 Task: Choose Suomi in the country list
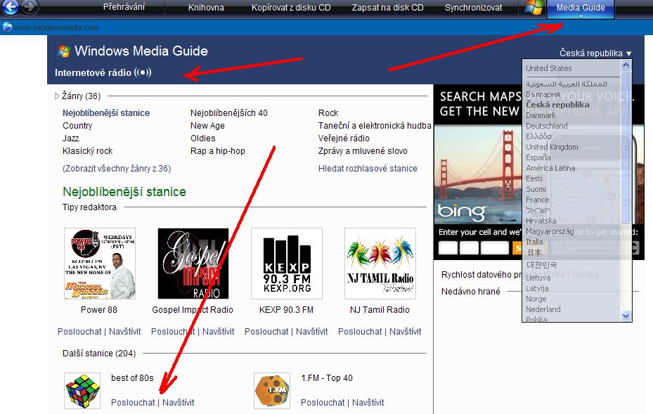point(536,189)
